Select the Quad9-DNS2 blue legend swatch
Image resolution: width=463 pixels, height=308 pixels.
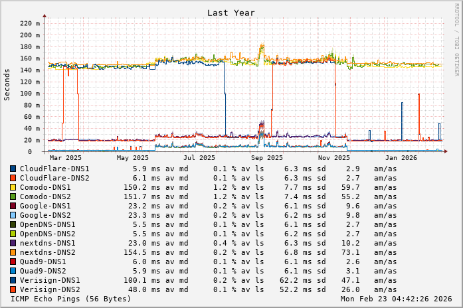(13, 271)
